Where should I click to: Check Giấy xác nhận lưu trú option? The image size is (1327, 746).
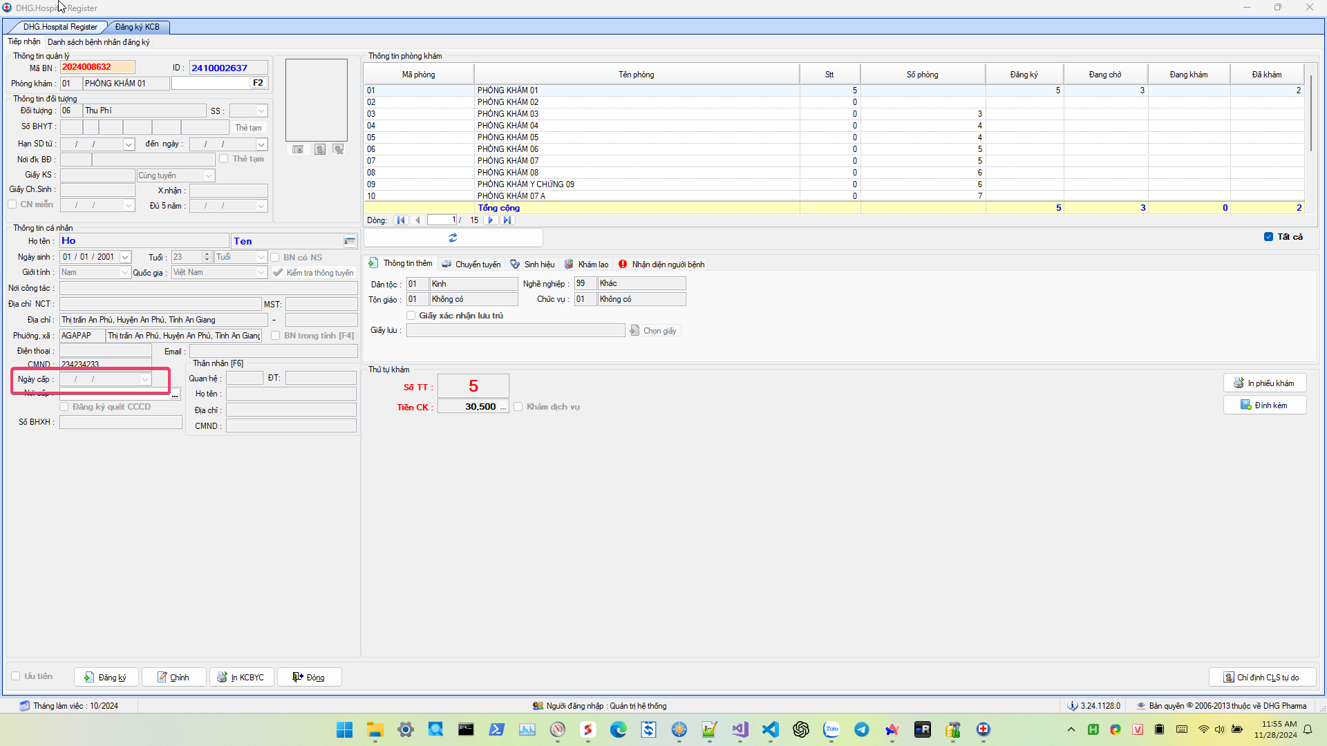click(411, 316)
